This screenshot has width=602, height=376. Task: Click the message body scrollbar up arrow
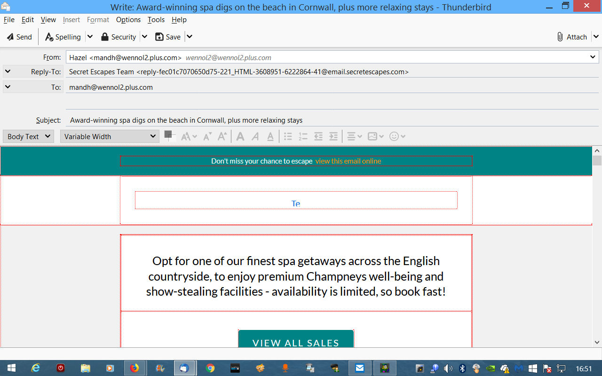coord(597,151)
